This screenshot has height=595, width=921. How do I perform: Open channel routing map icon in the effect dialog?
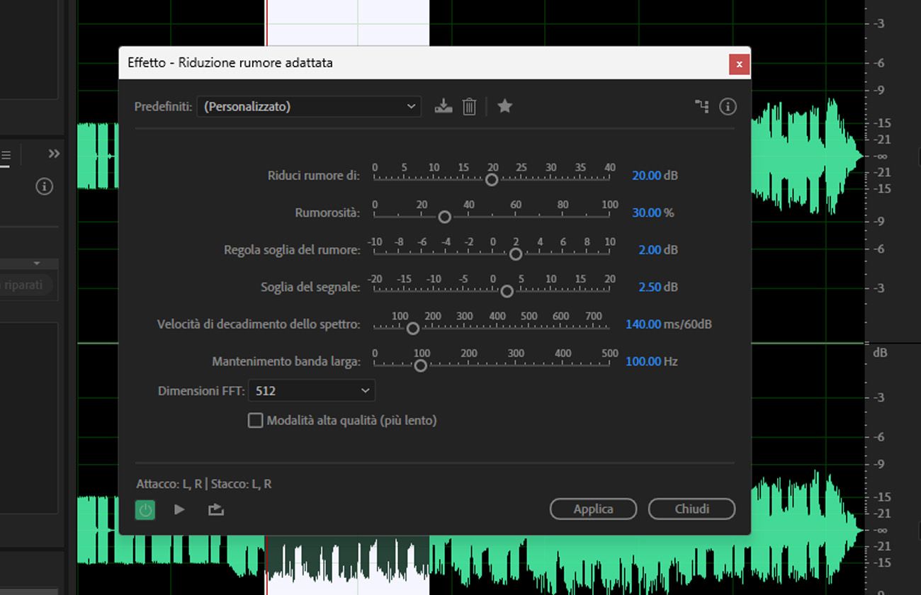click(702, 106)
